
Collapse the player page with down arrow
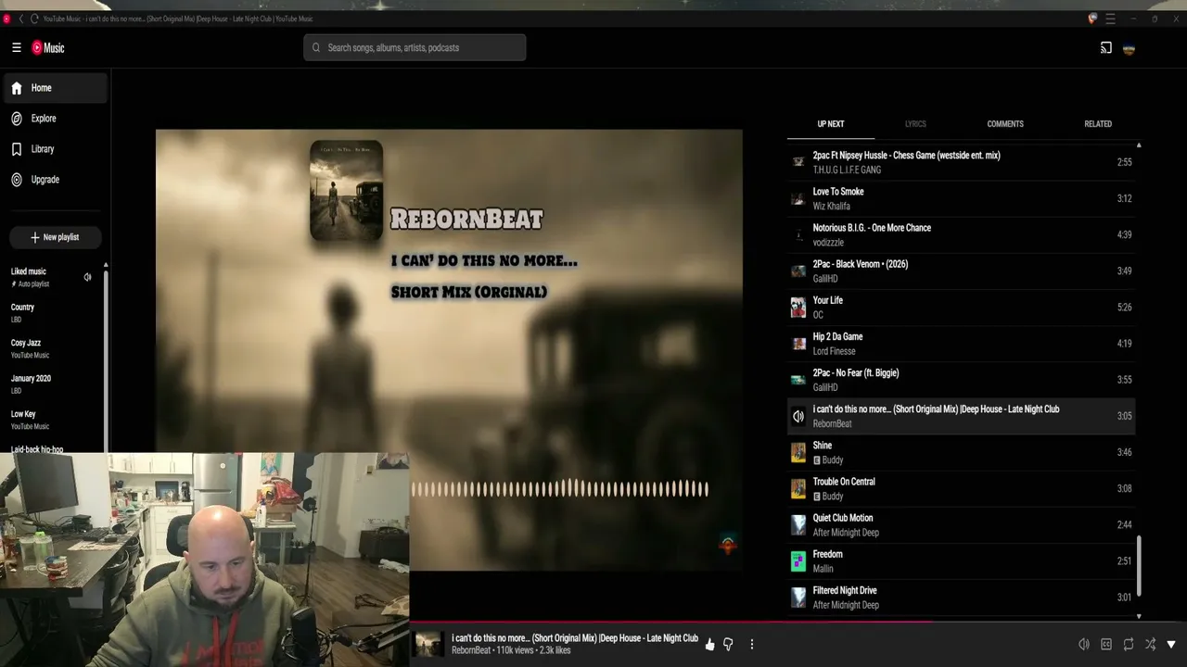tap(1171, 644)
